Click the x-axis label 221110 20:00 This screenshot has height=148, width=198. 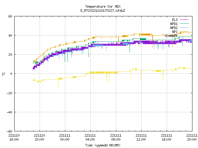[39, 138]
